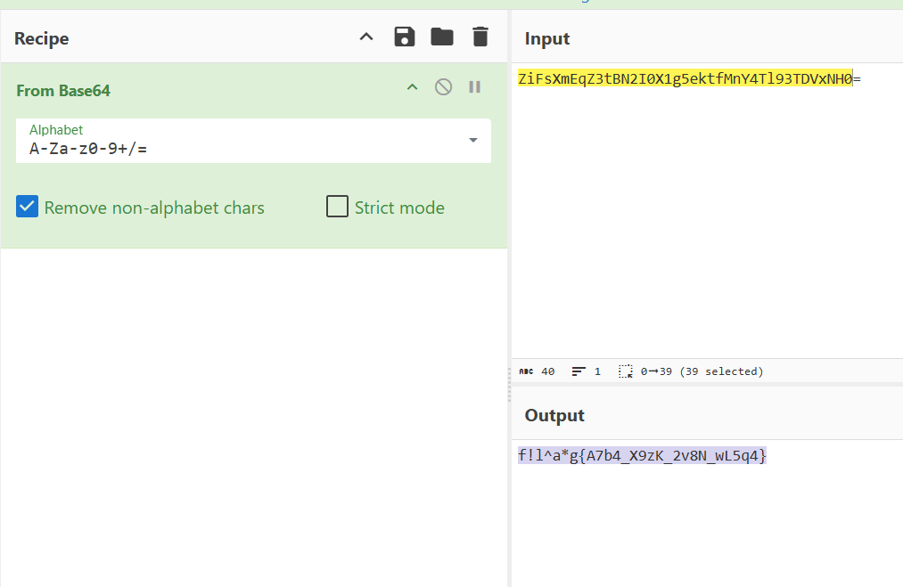Click the Recipe panel heading
The image size is (903, 587).
pos(42,38)
